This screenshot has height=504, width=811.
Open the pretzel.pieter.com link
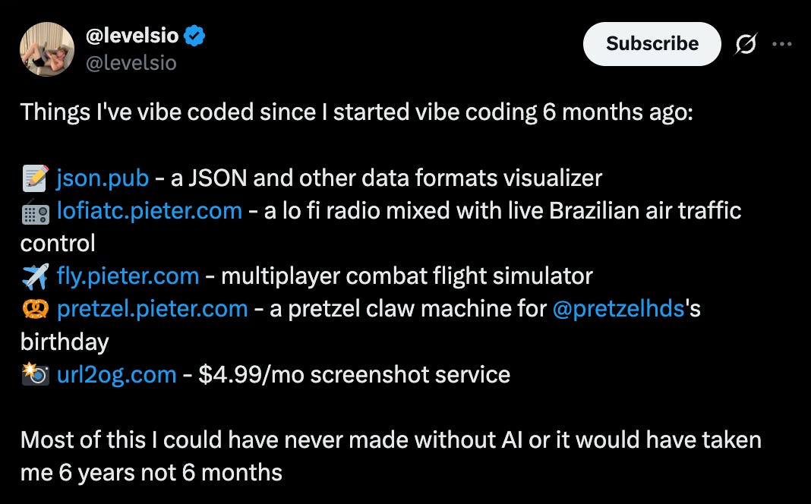pos(150,308)
